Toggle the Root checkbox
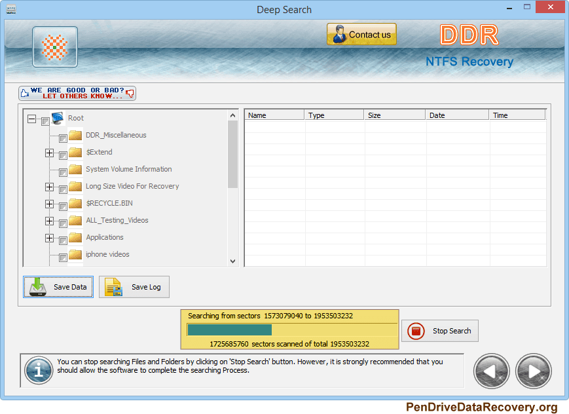Screen dimensions: 569x414 (x=45, y=121)
